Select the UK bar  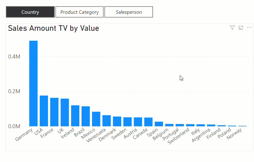[x=65, y=112]
